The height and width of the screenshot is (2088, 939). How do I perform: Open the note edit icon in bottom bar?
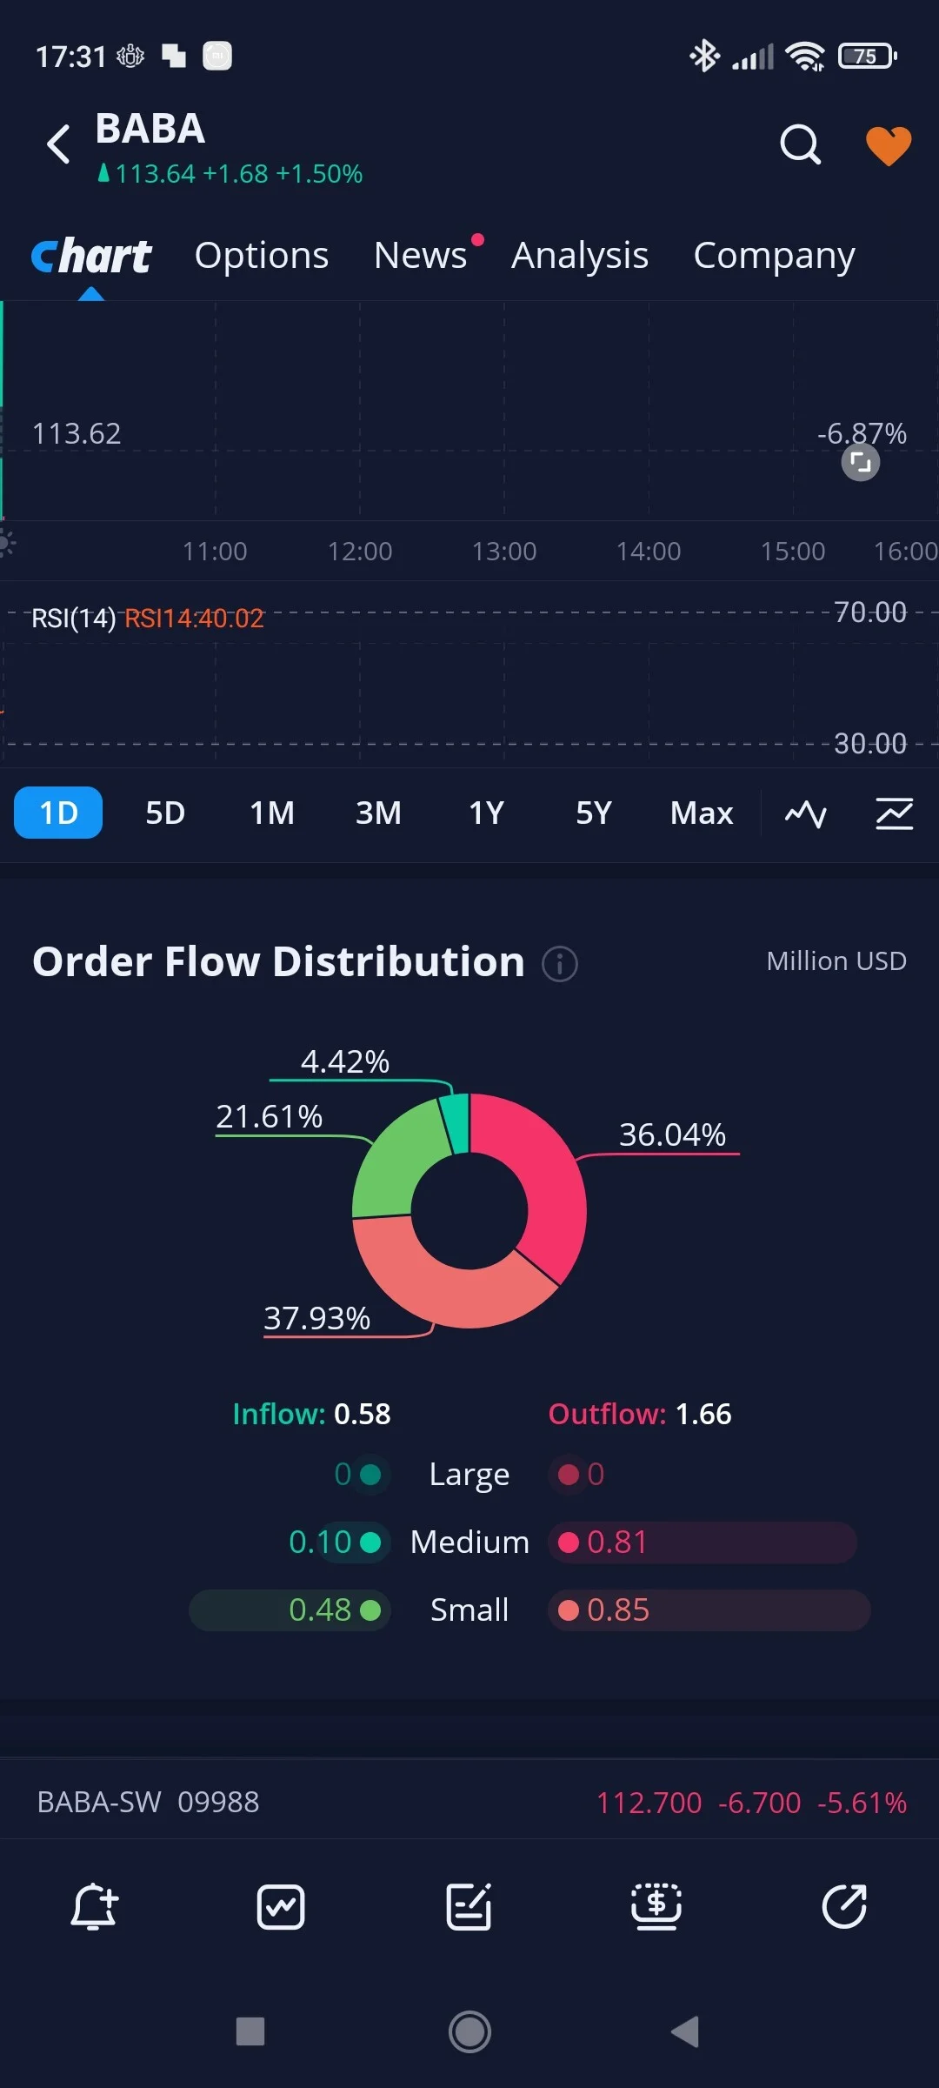(469, 1907)
